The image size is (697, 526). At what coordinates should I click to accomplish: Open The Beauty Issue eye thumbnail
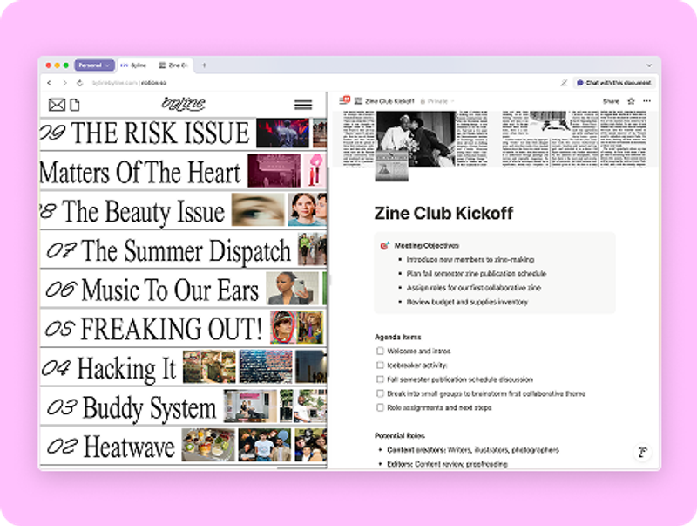pos(258,209)
